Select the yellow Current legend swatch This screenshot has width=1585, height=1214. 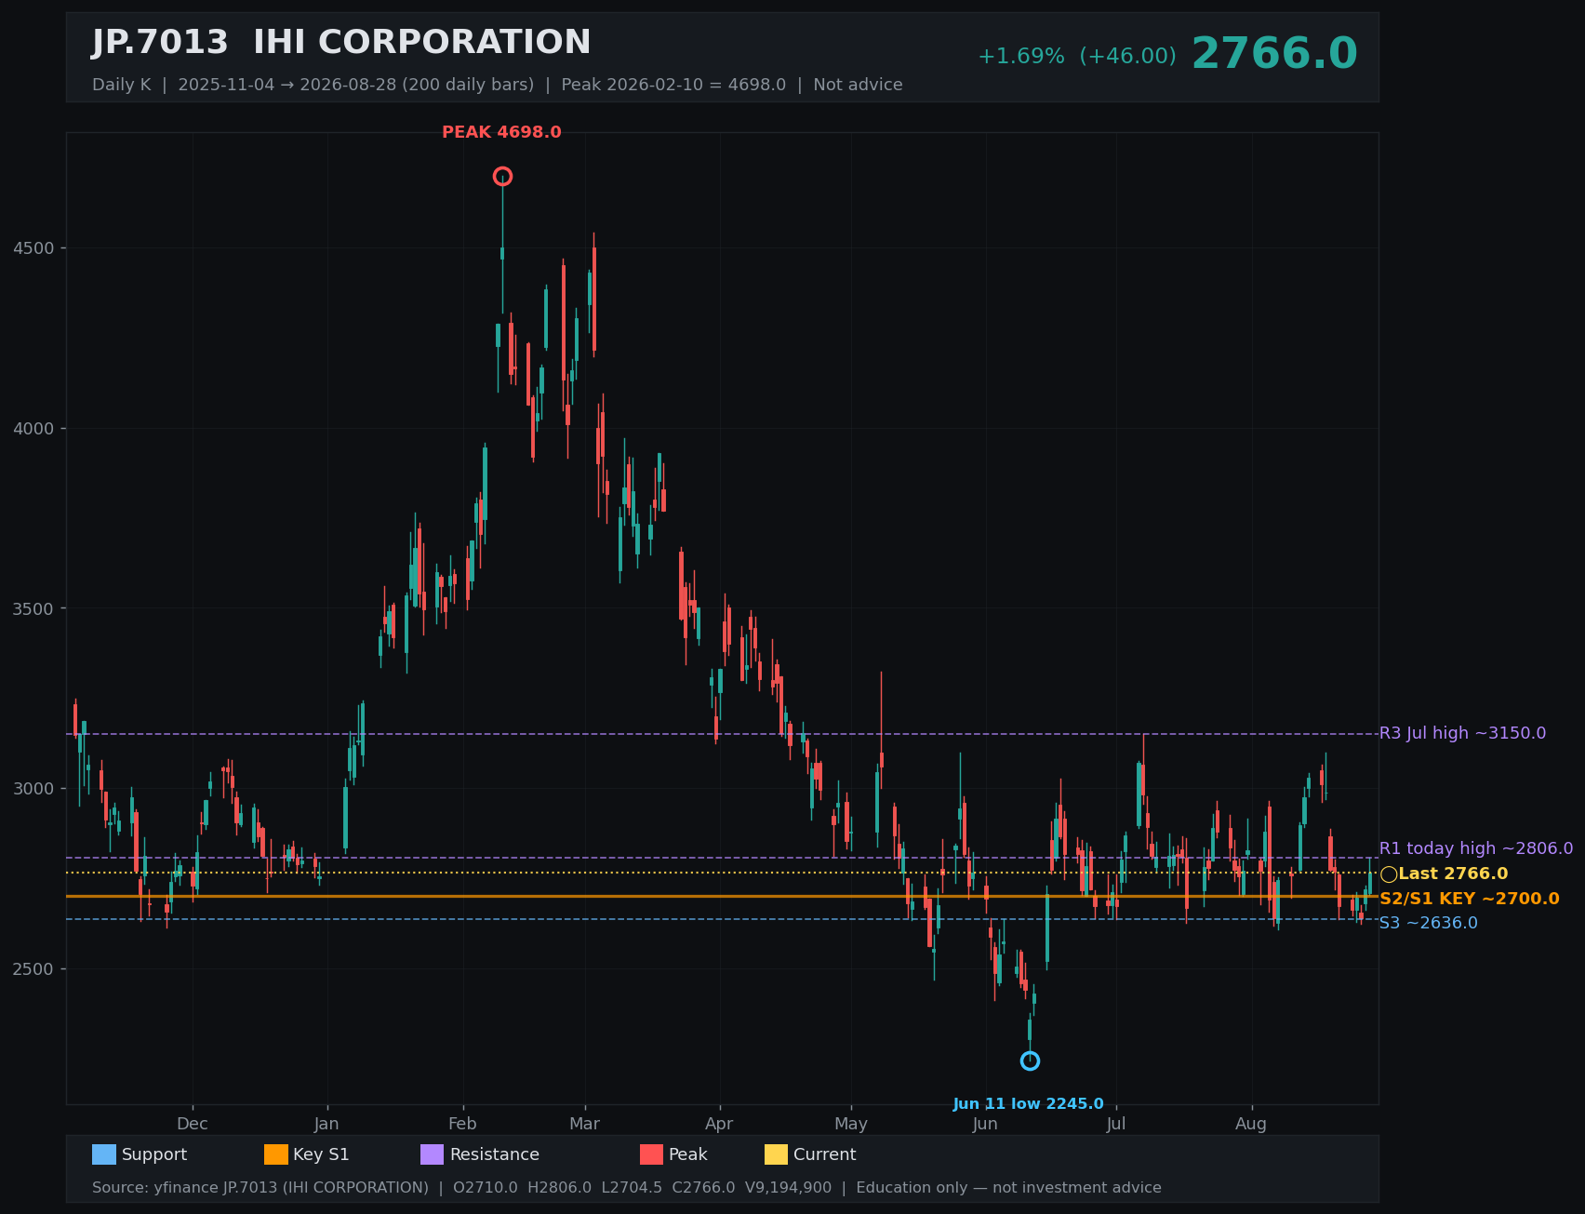[x=777, y=1154]
